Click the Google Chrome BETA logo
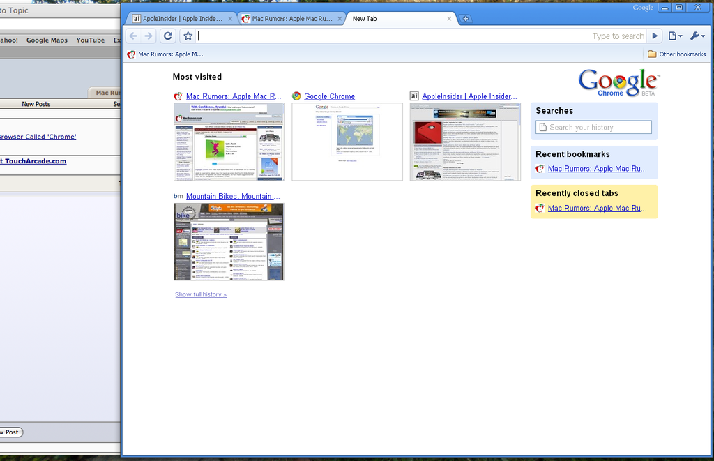The height and width of the screenshot is (461, 714). pos(619,83)
